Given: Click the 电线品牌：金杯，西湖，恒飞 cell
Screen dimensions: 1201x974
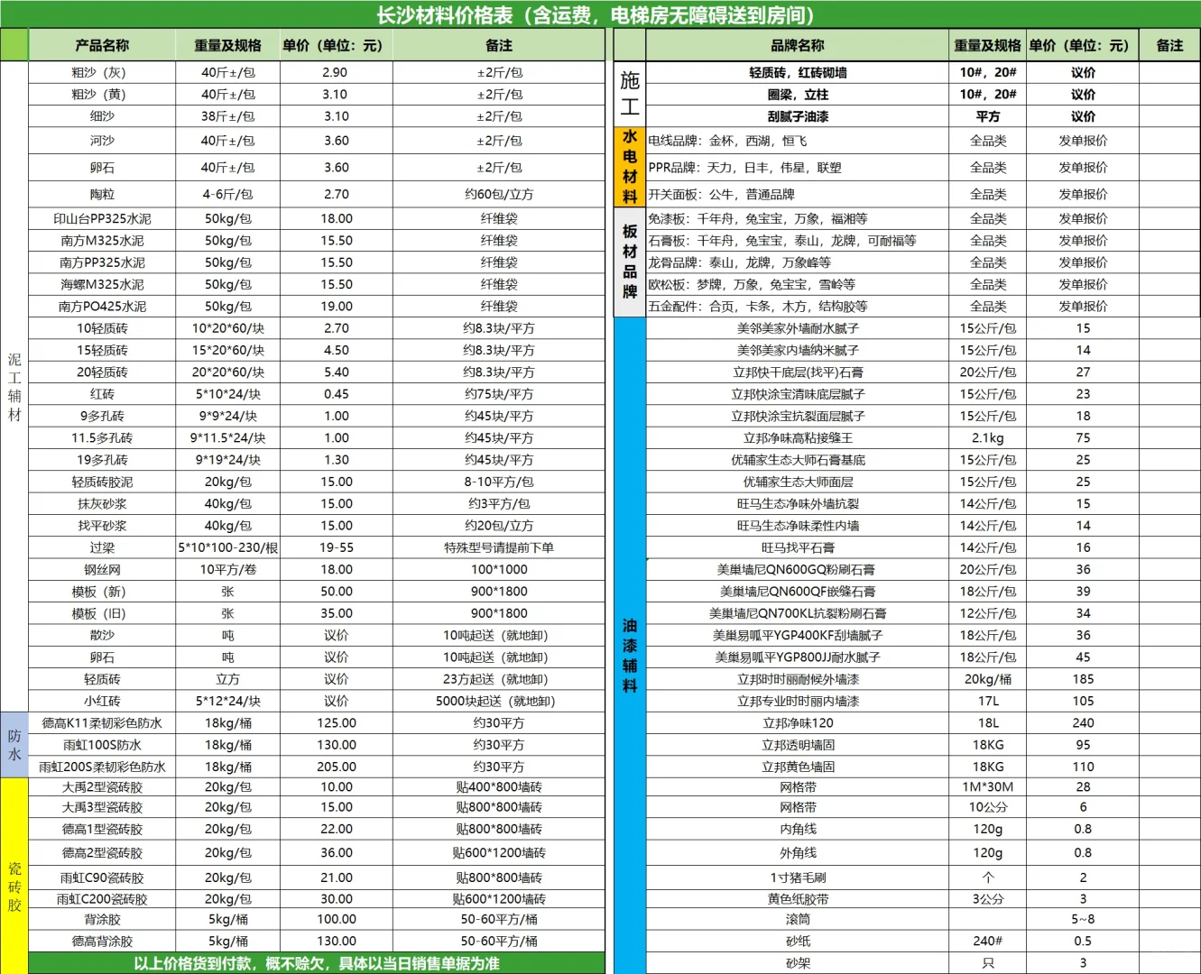Looking at the screenshot, I should (x=798, y=141).
